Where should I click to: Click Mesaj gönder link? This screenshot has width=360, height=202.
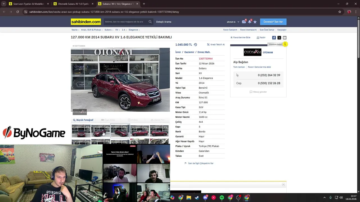tap(258, 92)
